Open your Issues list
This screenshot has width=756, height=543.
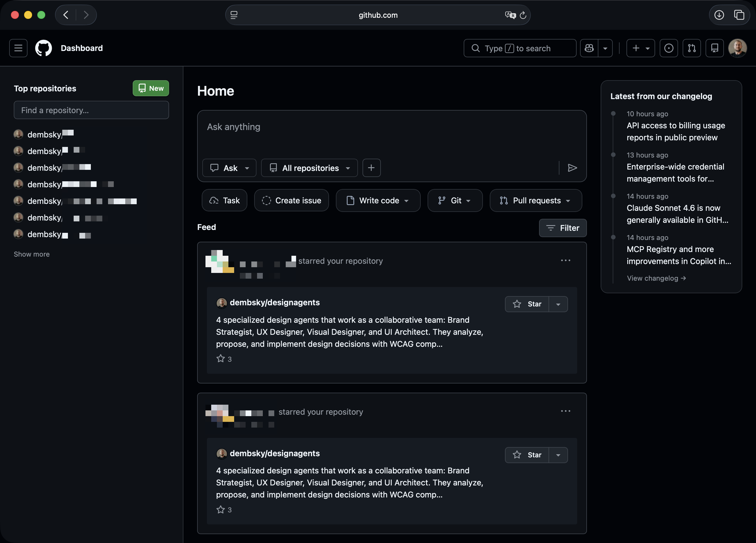pyautogui.click(x=669, y=48)
